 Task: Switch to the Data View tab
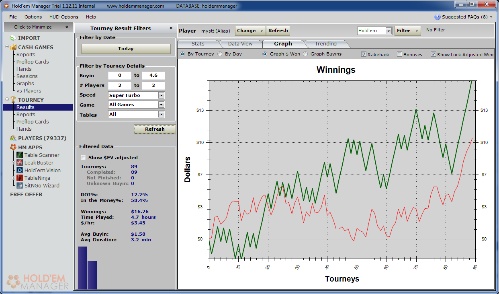coord(240,44)
